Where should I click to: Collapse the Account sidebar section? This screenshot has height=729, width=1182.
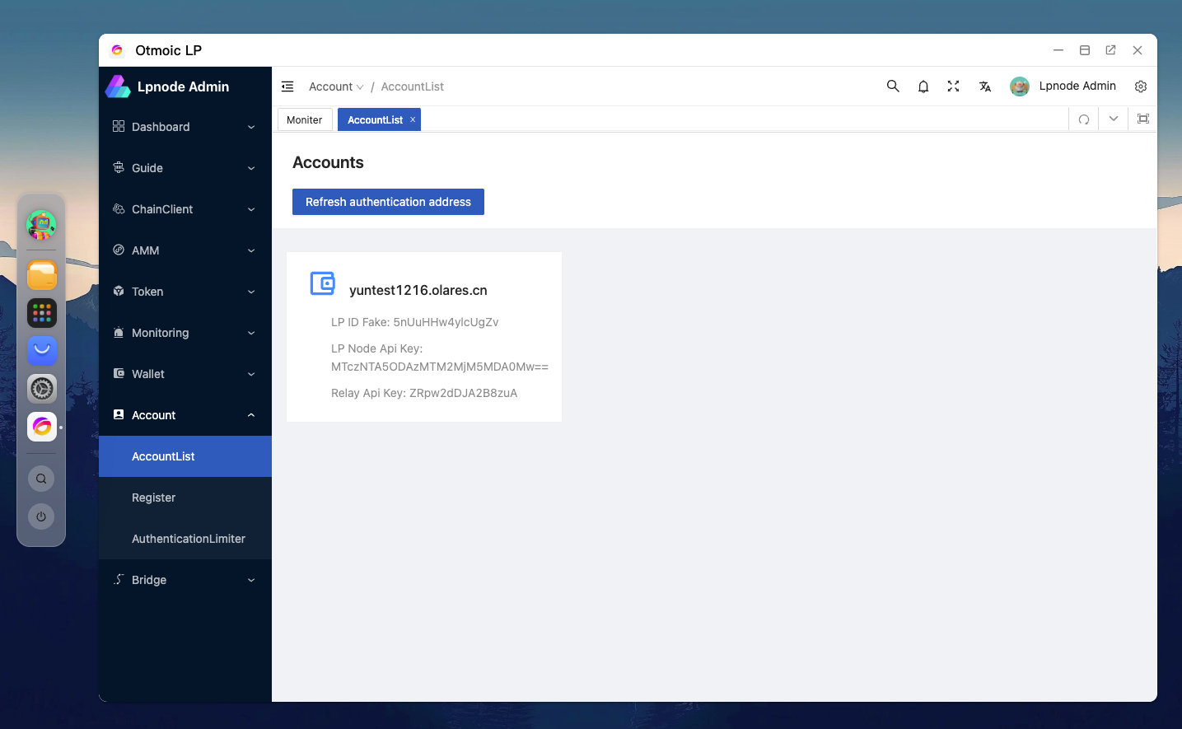click(185, 415)
